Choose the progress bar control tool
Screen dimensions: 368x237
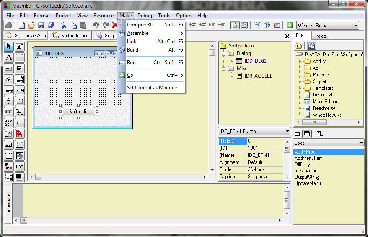pyautogui.click(x=9, y=112)
